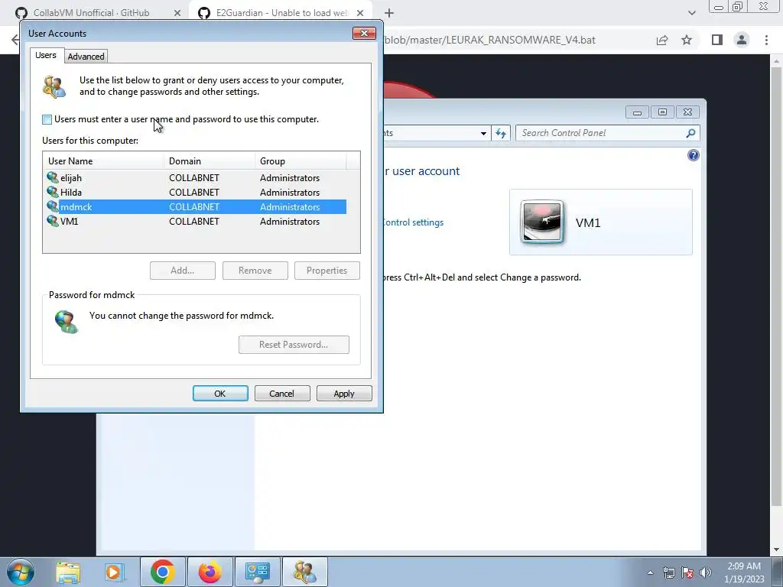Close the E2Guardian tab
783x587 pixels.
(360, 13)
